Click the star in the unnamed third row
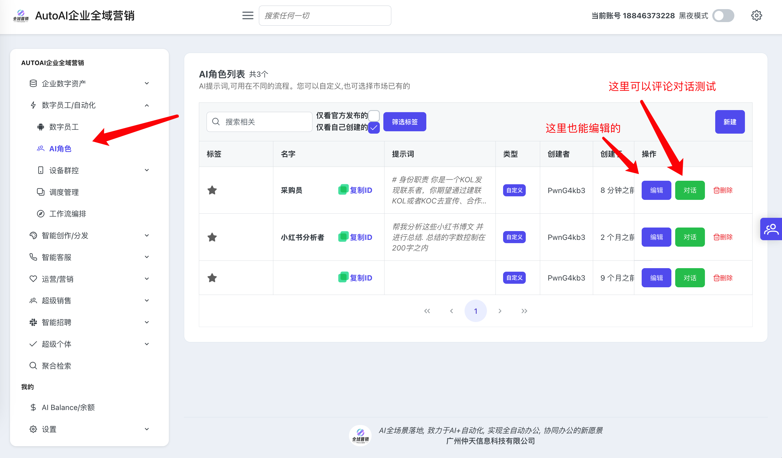Screen dimensions: 782x458 click(x=212, y=278)
